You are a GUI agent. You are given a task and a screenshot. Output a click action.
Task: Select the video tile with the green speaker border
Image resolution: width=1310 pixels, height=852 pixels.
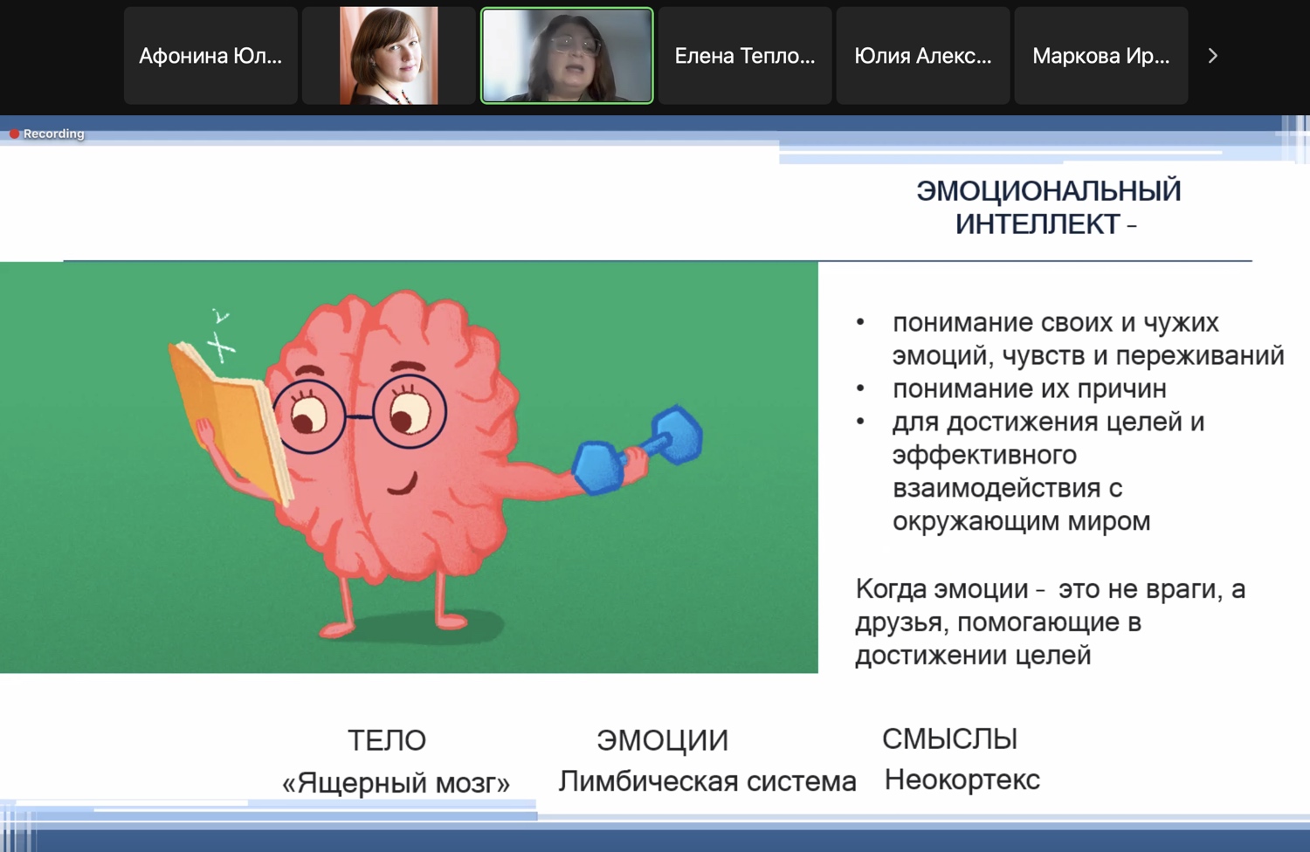(567, 56)
